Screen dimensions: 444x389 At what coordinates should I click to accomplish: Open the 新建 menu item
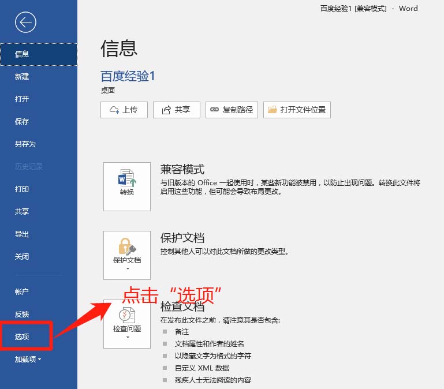(x=39, y=76)
